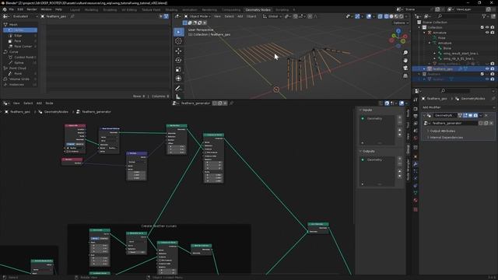Open the viewport View menu
Screen dimensions: 498x280
click(217, 16)
